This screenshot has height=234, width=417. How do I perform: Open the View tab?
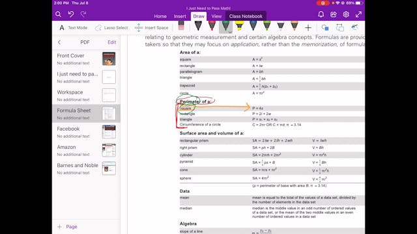216,16
